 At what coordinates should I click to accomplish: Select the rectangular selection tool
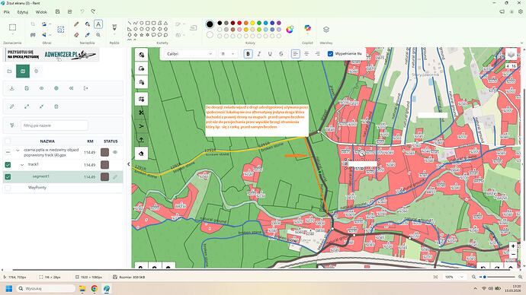coord(12,27)
